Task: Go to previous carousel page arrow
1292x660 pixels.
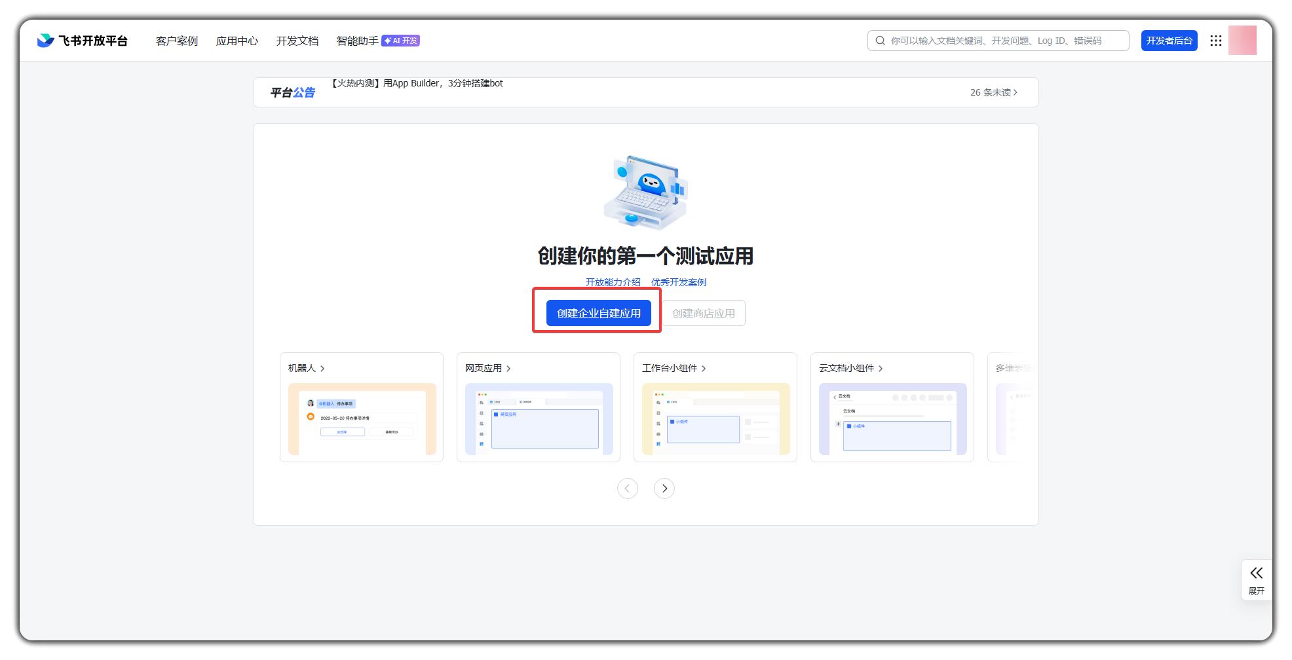Action: tap(627, 488)
